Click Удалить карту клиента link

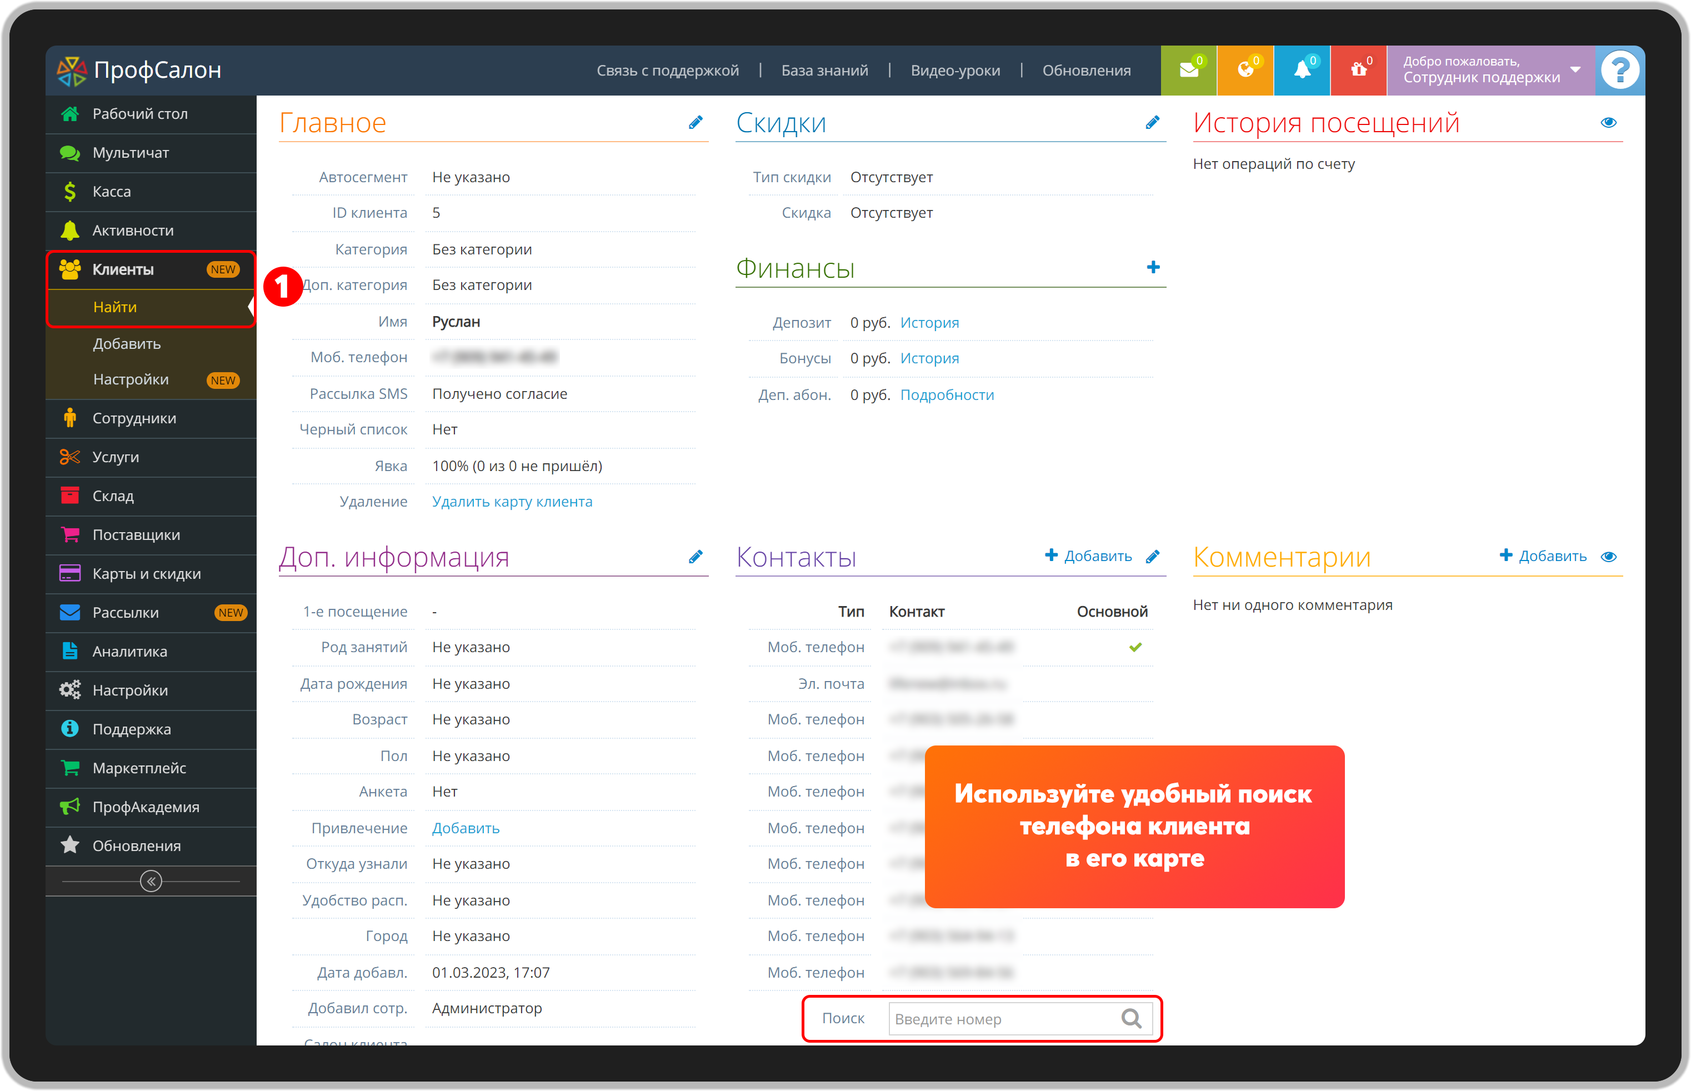tap(512, 502)
